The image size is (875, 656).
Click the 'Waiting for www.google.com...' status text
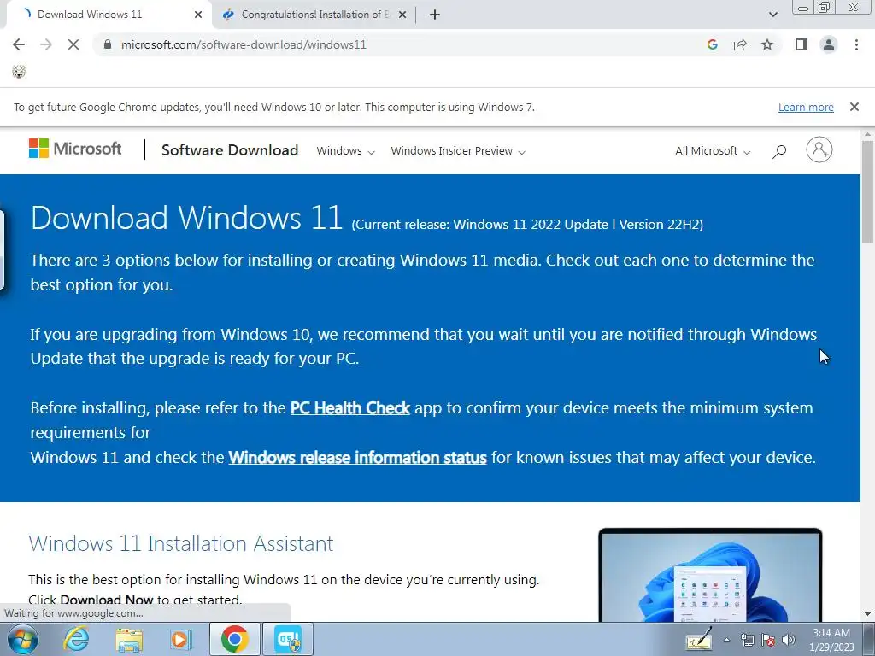[73, 613]
